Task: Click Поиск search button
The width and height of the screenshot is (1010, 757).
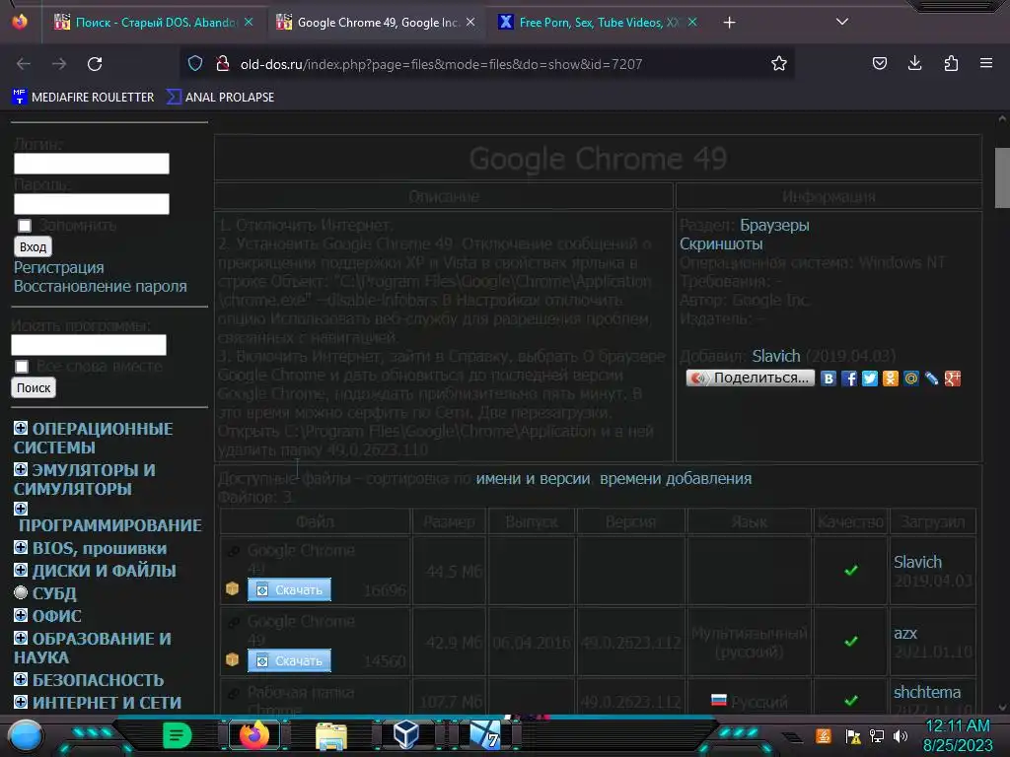Action: point(34,388)
